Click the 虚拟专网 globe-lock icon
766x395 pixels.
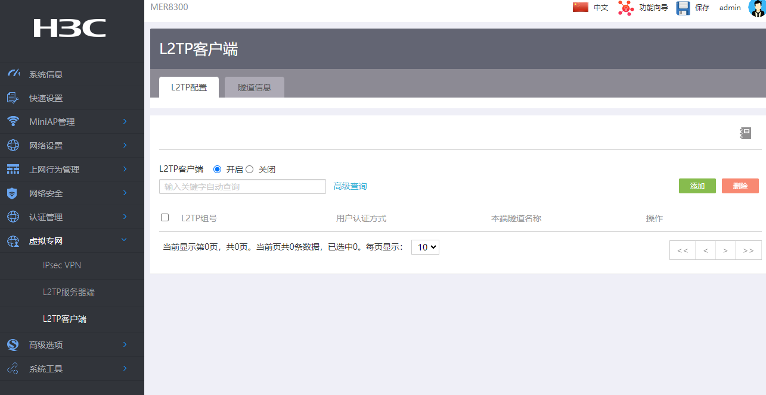[13, 241]
